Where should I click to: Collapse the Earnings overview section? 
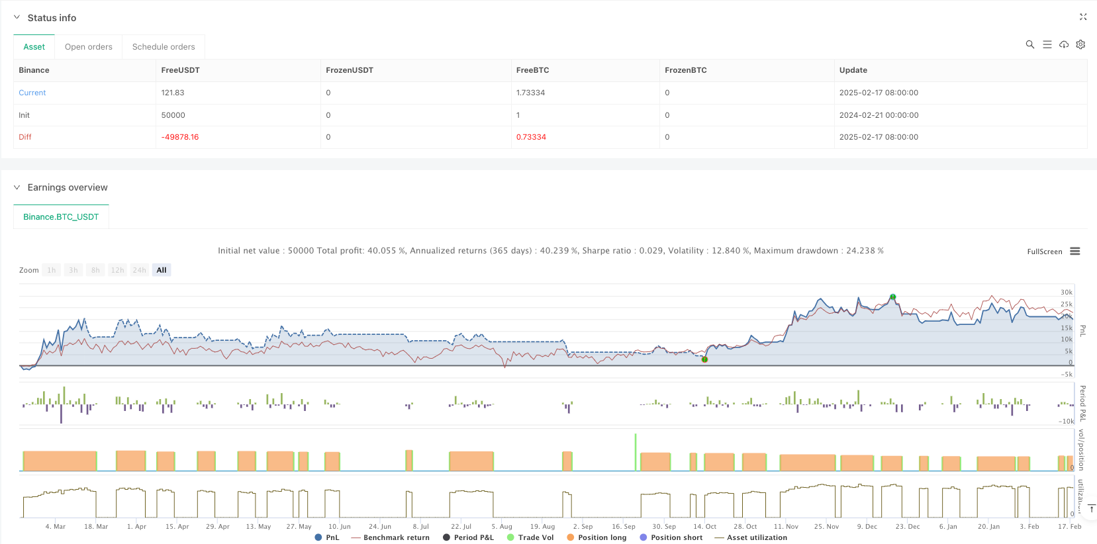pos(17,187)
